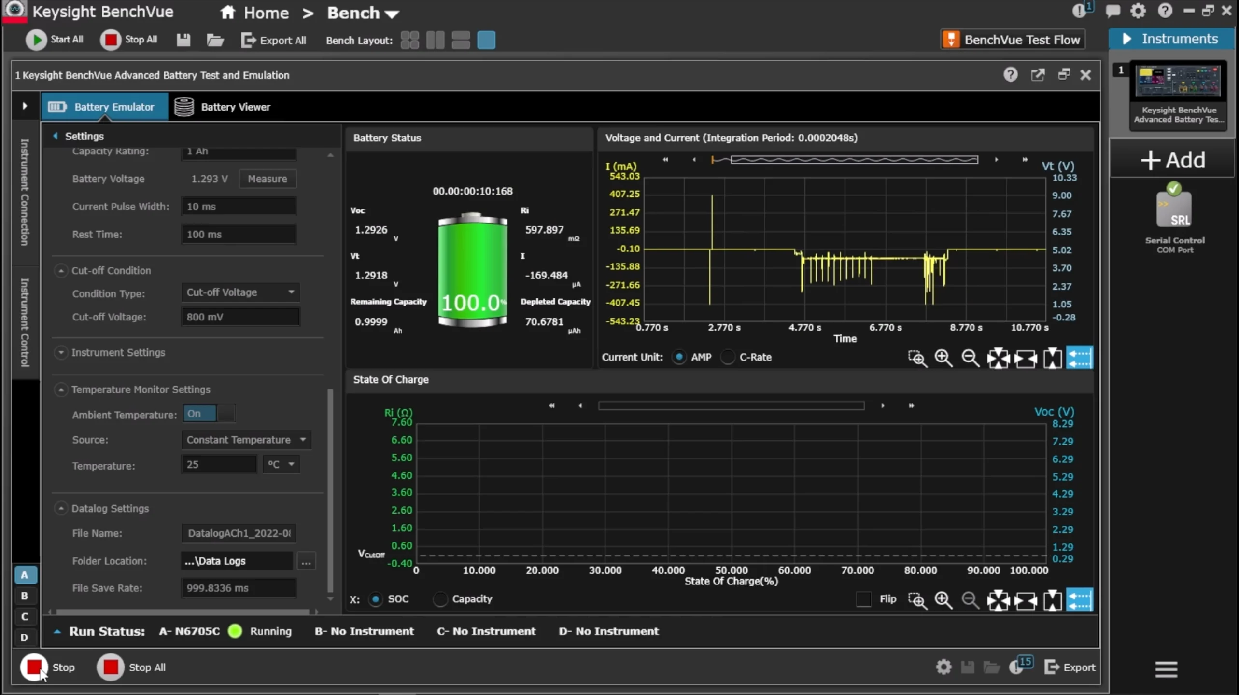Image resolution: width=1239 pixels, height=695 pixels.
Task: Enable the Flip checkbox
Action: (x=863, y=599)
